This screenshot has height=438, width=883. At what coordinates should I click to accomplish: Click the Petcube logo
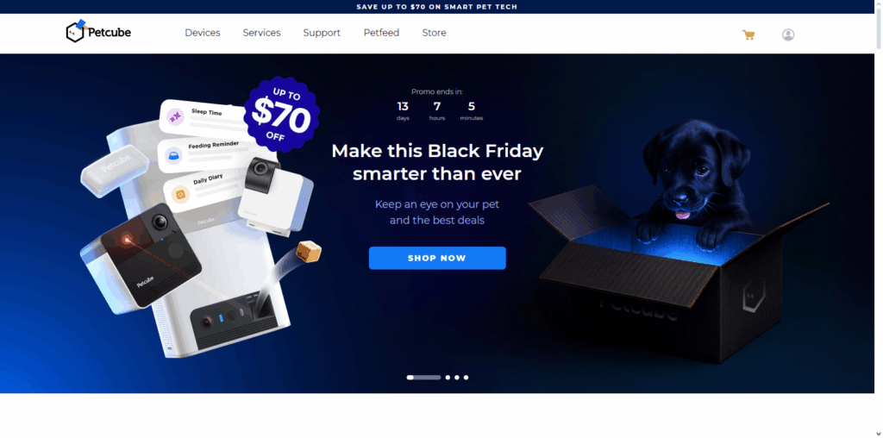point(98,32)
